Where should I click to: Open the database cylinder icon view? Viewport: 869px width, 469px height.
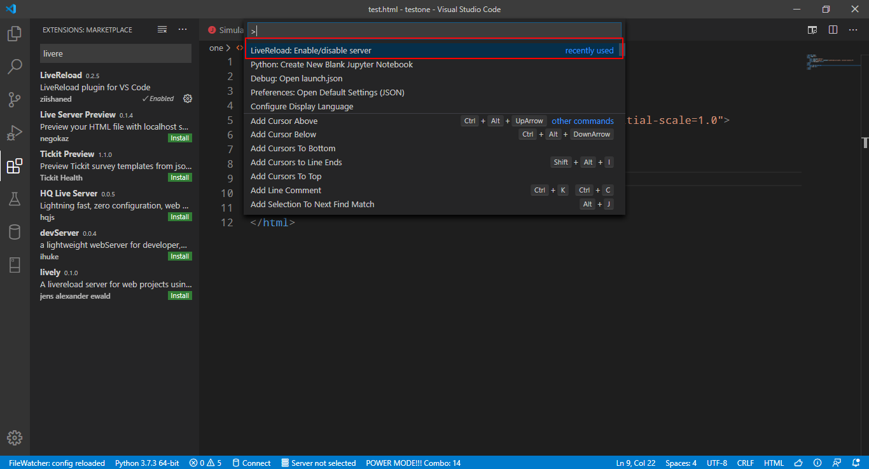(15, 232)
